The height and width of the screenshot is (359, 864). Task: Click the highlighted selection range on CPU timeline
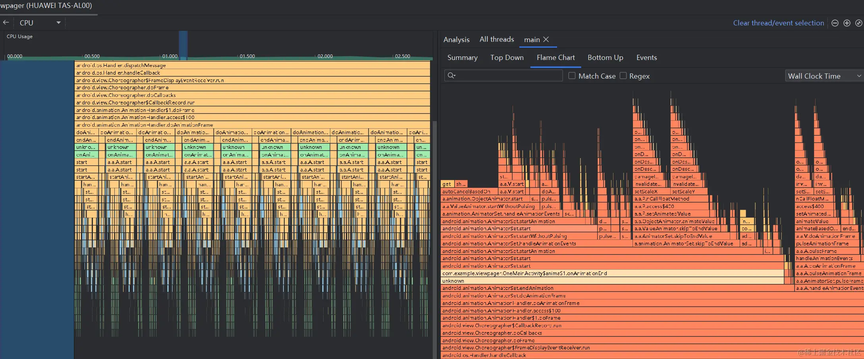pyautogui.click(x=183, y=45)
